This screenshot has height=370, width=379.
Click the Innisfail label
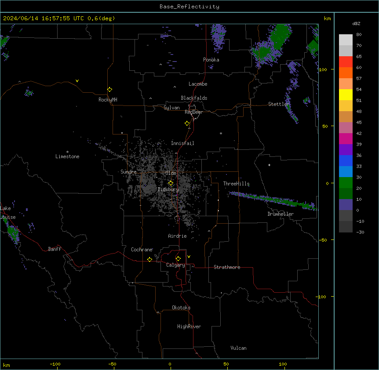[182, 143]
